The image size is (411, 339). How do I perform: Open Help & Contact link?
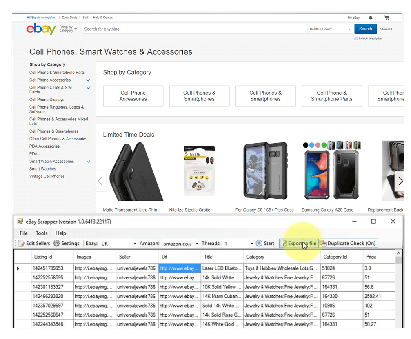tap(103, 18)
